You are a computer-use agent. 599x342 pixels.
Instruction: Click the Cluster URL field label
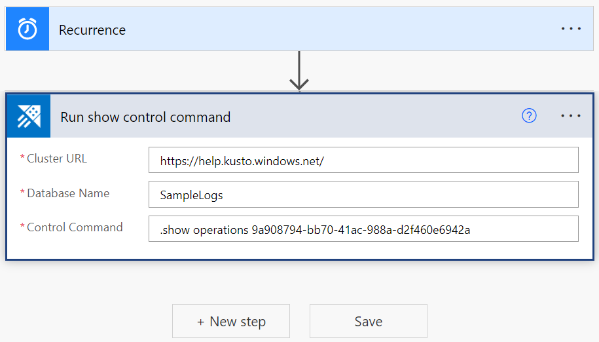57,159
